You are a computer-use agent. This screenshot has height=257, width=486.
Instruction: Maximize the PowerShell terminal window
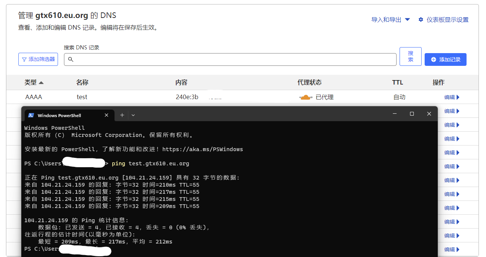coord(412,114)
